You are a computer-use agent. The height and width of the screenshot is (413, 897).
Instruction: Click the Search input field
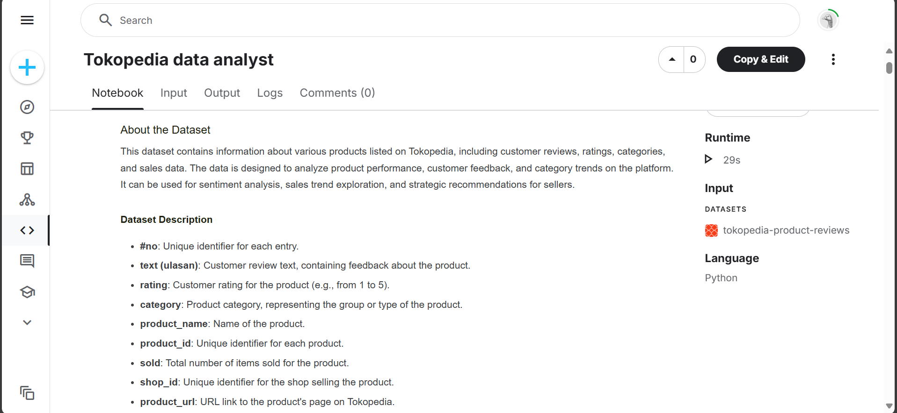click(x=440, y=20)
